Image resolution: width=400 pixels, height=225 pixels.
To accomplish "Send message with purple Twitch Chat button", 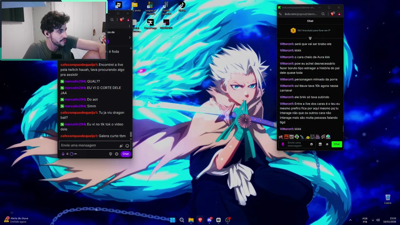I will pyautogui.click(x=126, y=154).
